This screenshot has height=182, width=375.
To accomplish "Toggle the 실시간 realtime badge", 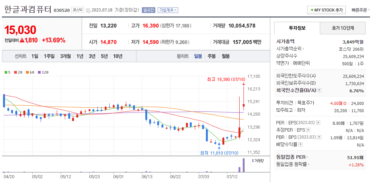I will click(148, 10).
